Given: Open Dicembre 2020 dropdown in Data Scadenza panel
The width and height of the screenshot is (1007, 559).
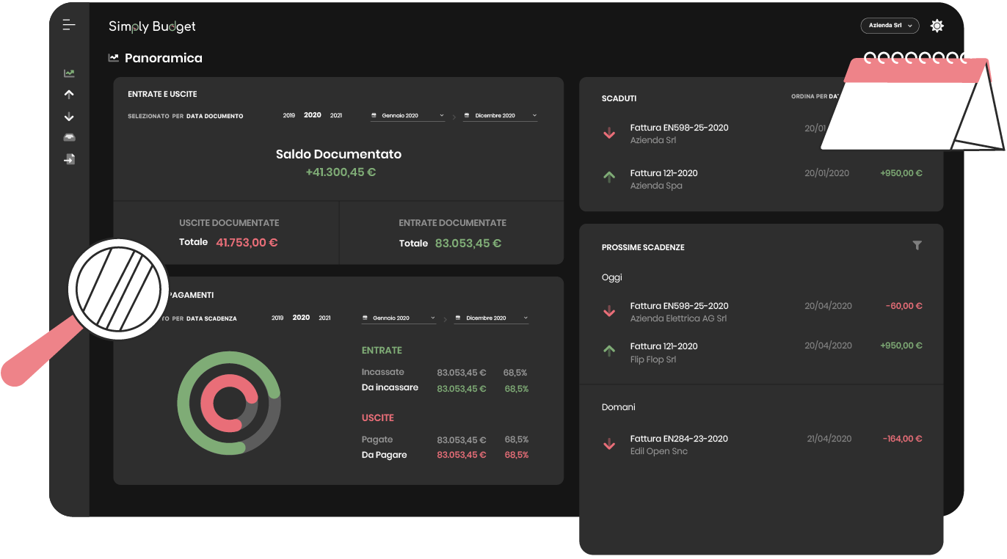Looking at the screenshot, I should click(x=491, y=318).
